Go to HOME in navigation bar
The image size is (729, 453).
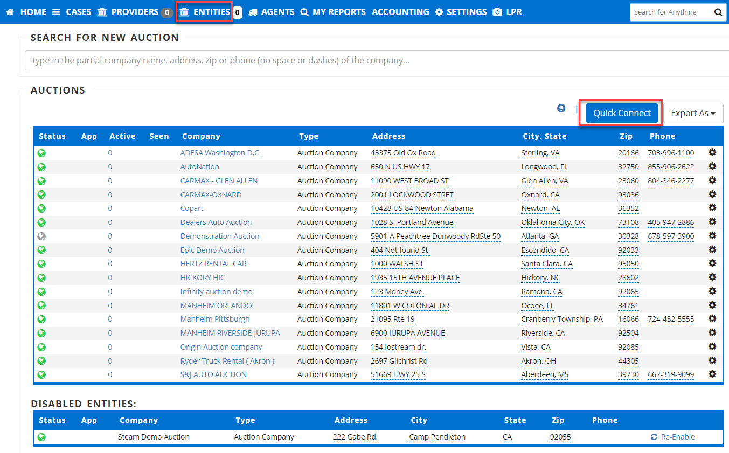(x=26, y=12)
